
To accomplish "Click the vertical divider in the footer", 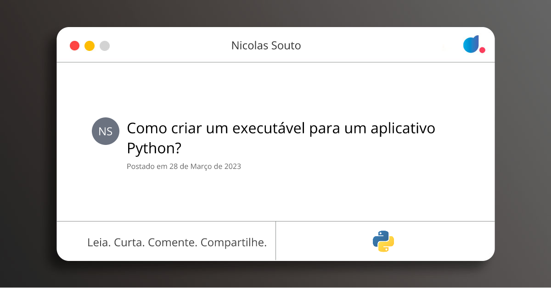I will (x=275, y=241).
